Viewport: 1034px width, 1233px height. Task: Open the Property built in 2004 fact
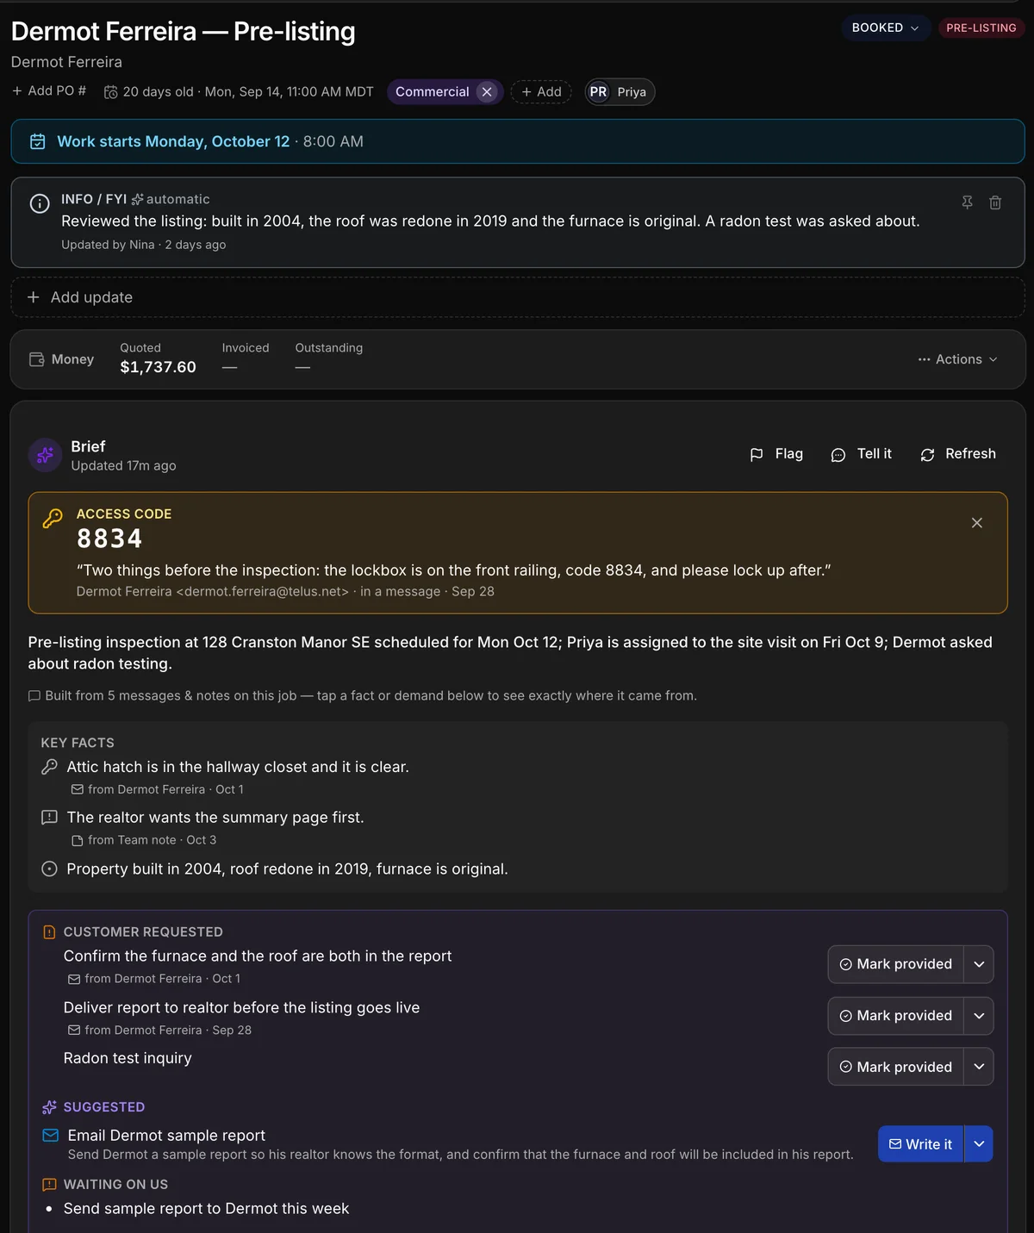point(287,869)
